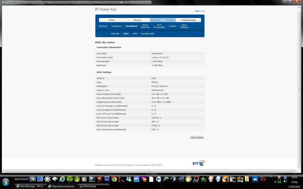Launch the orange media player icon
303x189 pixels.
(x=84, y=179)
